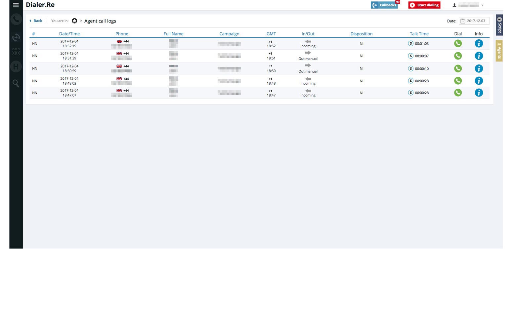Show info for the 18:47:07 call
Image resolution: width=512 pixels, height=336 pixels.
click(479, 93)
